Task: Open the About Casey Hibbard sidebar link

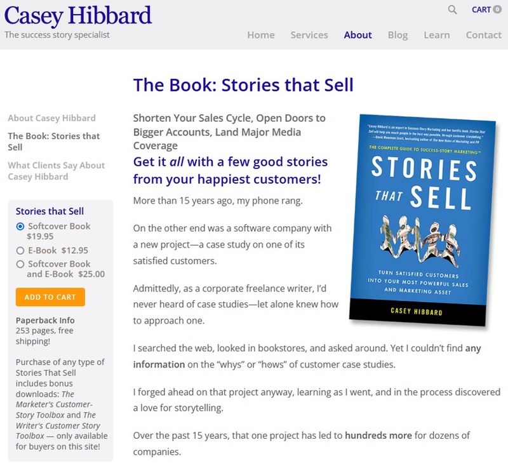Action: pos(51,117)
